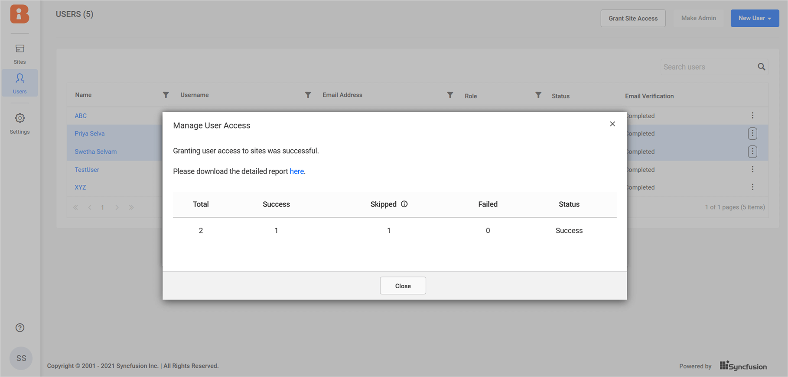The width and height of the screenshot is (788, 377).
Task: Go to last page of users
Action: pos(131,207)
